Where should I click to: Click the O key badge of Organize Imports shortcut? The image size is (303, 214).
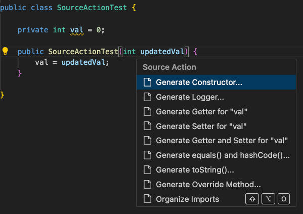[x=284, y=199]
